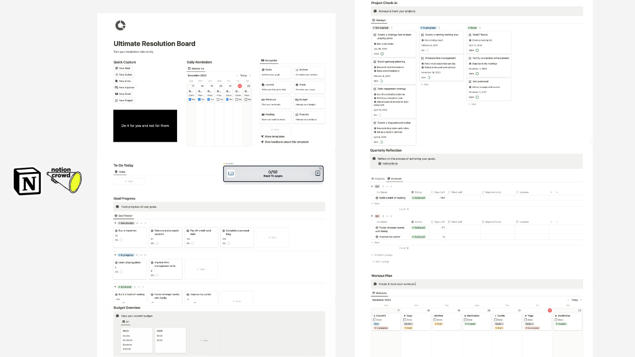Check the December 22 daily reminder checkbox
635x357 pixels.
237,99
